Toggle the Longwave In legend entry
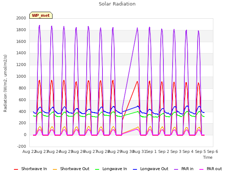235x176 pixels. point(111,169)
